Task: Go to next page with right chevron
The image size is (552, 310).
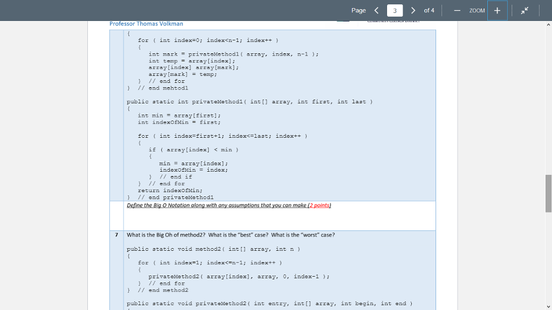Action: point(412,10)
